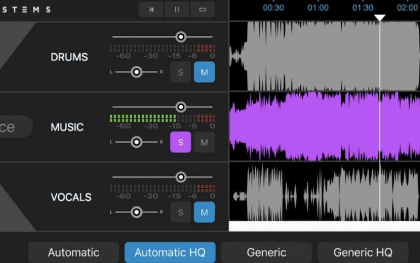Screen dimensions: 420x263
Task: Disable solo on the MUSIC stem
Action: 181,142
